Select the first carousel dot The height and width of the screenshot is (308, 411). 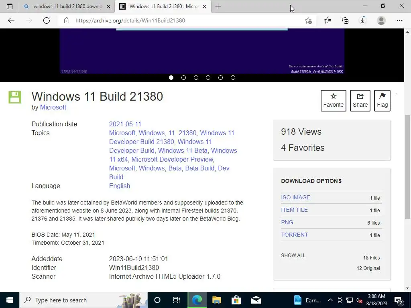171,77
